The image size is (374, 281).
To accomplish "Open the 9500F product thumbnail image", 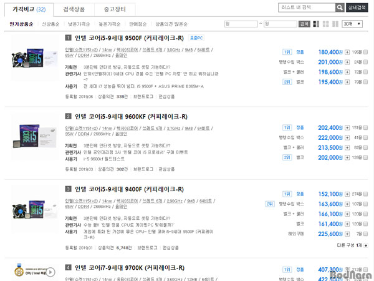I will 34,58.
